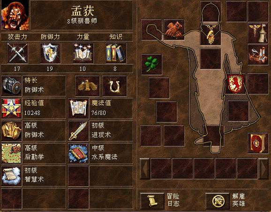The height and width of the screenshot is (212, 271).
Task: Click the golden hand necklace artifact
Action: tap(211, 35)
